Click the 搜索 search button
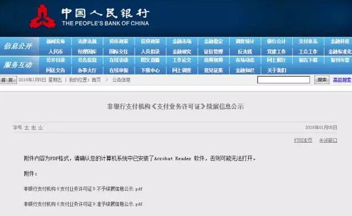352x216 pixels. 322,80
